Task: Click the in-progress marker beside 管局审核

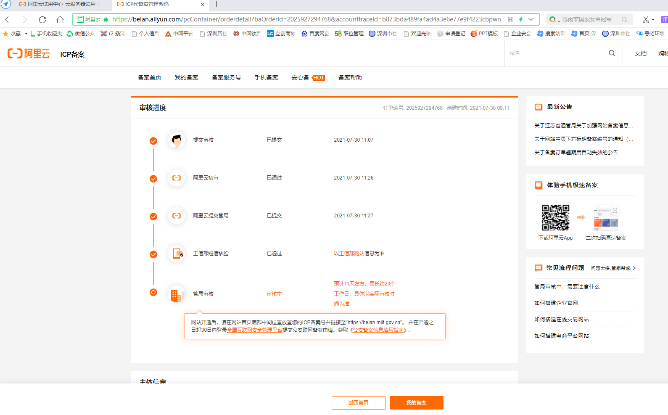Action: pos(153,292)
